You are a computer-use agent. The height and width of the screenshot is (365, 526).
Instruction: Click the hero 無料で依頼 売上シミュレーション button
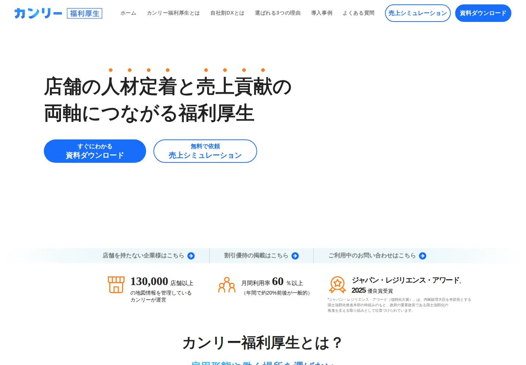tap(205, 151)
